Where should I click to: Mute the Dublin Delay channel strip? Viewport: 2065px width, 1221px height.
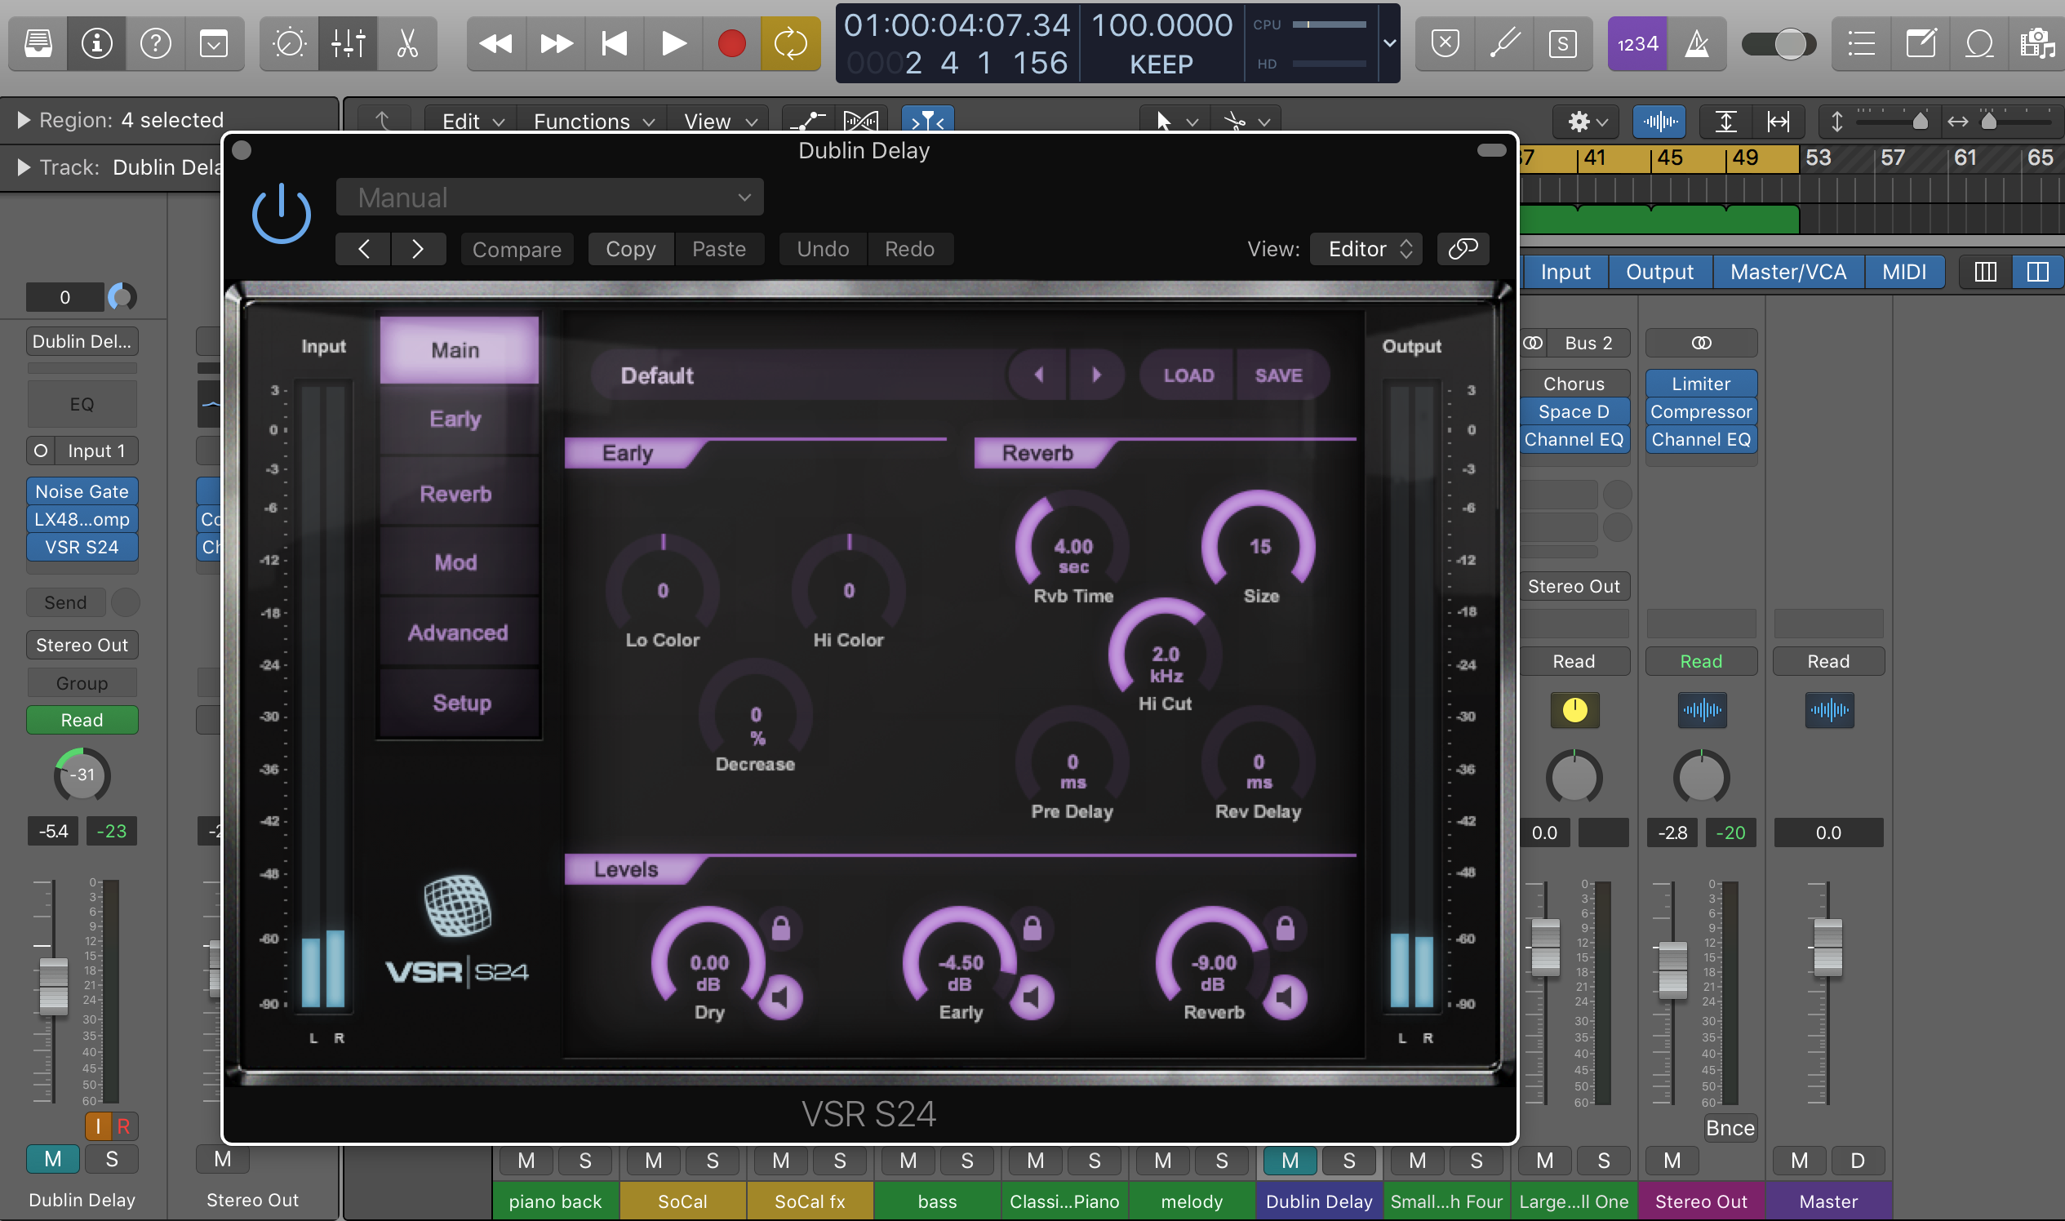click(53, 1158)
